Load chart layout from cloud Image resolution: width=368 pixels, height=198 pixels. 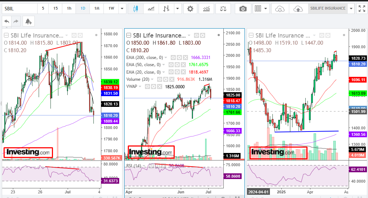pyautogui.click(x=280, y=9)
